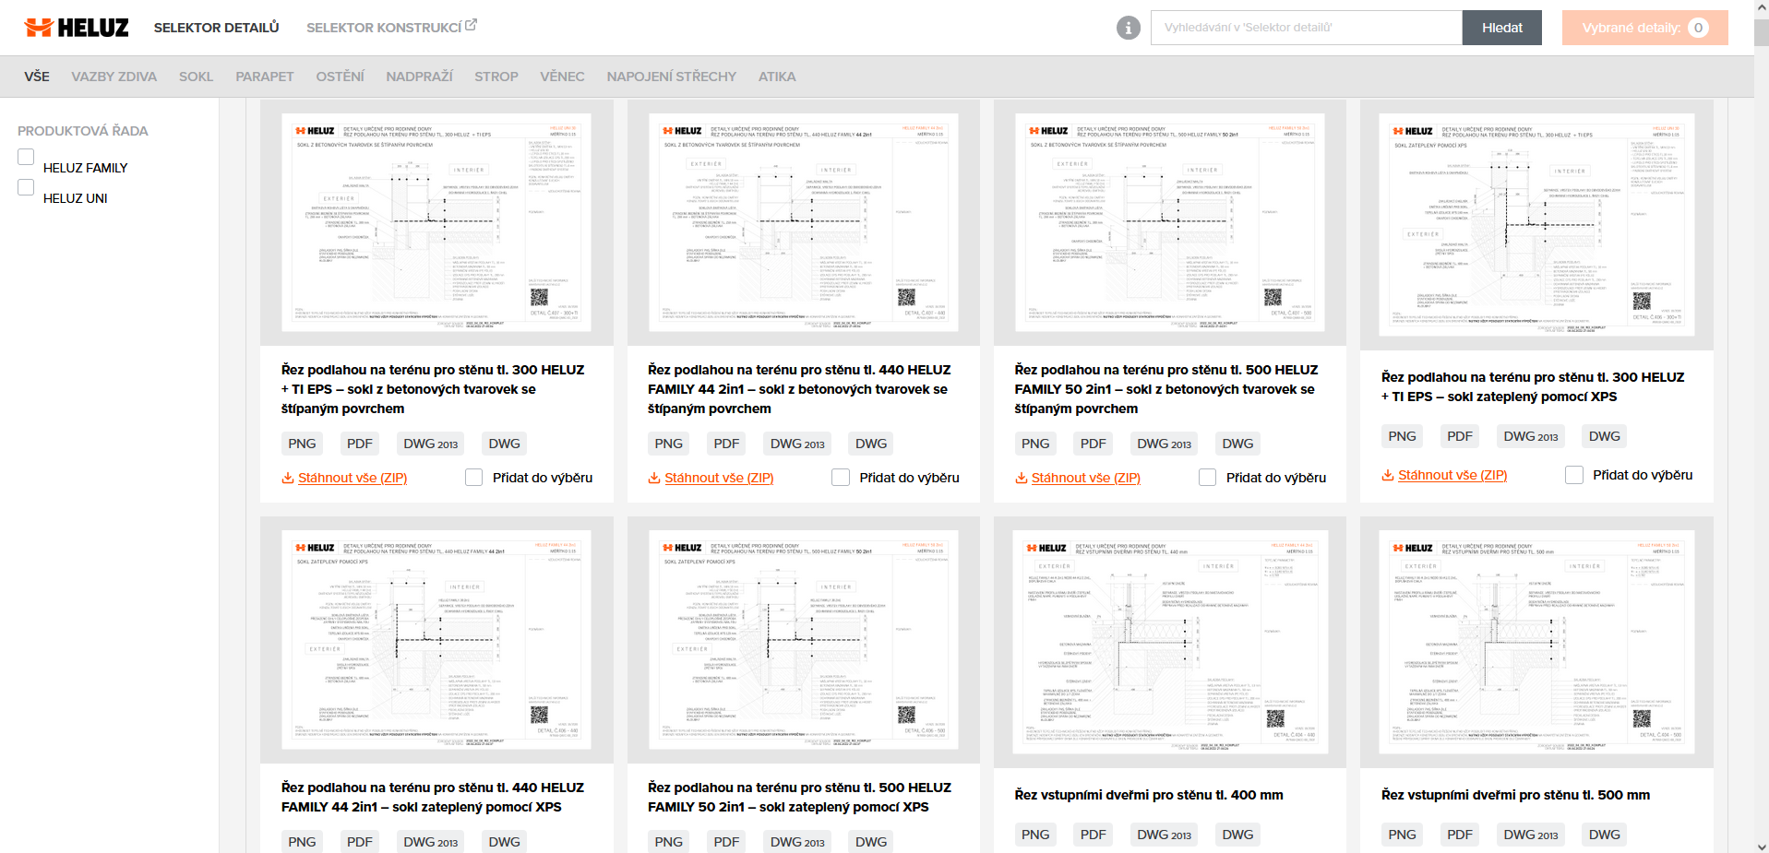Screen dimensions: 1769x853
Task: Click download icon for 500 FAMILY betonových tvarovek ZIP
Action: [x=1021, y=478]
